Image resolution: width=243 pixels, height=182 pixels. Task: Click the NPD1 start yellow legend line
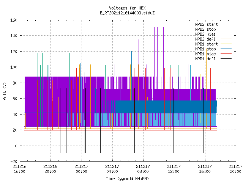[226, 44]
